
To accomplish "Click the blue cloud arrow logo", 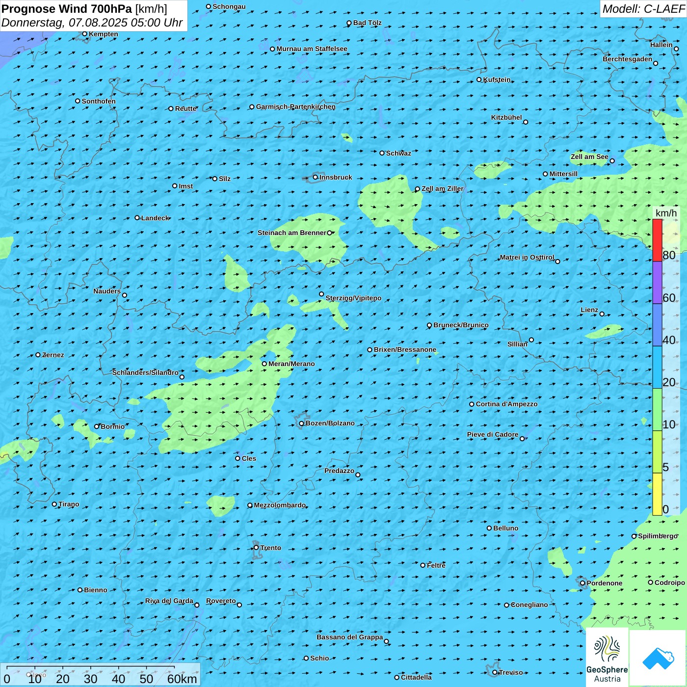I will (x=658, y=658).
